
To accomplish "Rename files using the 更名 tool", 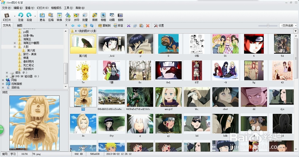I will tap(42, 17).
